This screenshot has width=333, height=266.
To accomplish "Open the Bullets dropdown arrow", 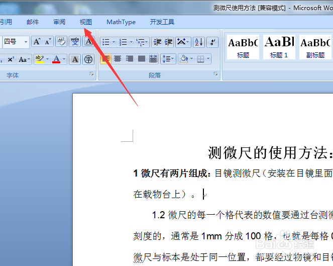I will 114,42.
